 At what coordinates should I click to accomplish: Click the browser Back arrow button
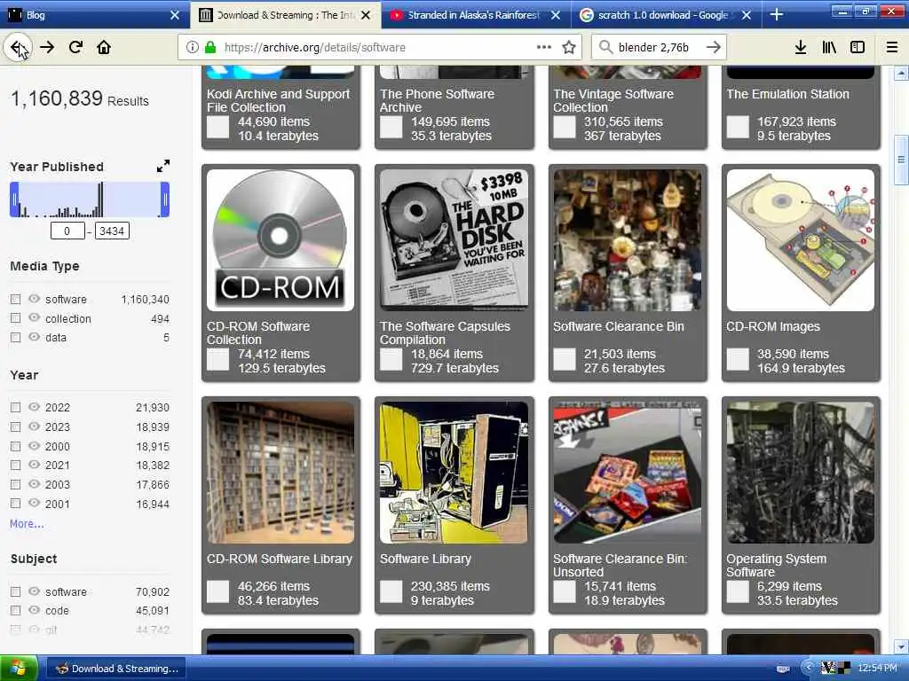[x=17, y=48]
